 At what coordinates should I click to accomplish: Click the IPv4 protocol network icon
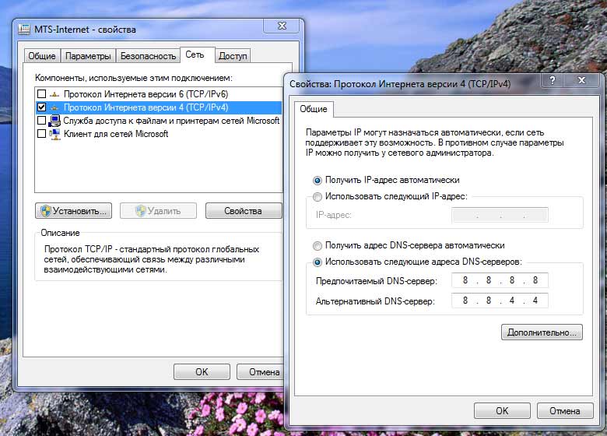click(x=54, y=107)
